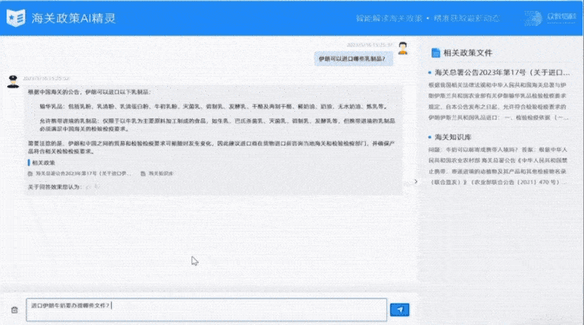Open the 海关知识库 link under 相关政策 in answer
The height and width of the screenshot is (325, 584).
point(161,173)
